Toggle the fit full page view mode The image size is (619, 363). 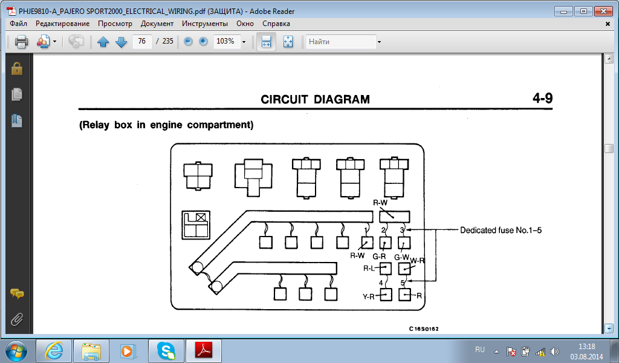[x=288, y=42]
